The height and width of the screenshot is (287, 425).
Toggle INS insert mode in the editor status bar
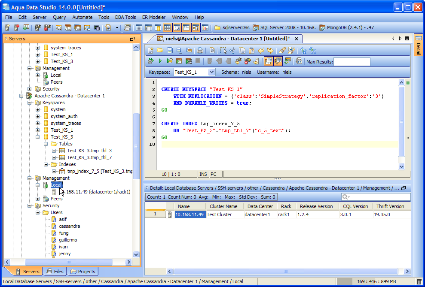pos(203,174)
